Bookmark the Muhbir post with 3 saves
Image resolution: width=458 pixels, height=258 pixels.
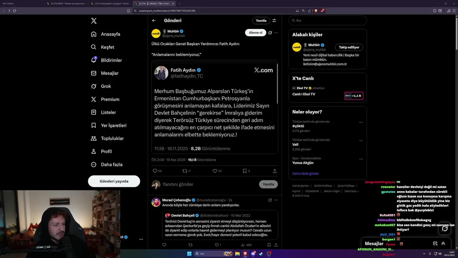pyautogui.click(x=246, y=171)
